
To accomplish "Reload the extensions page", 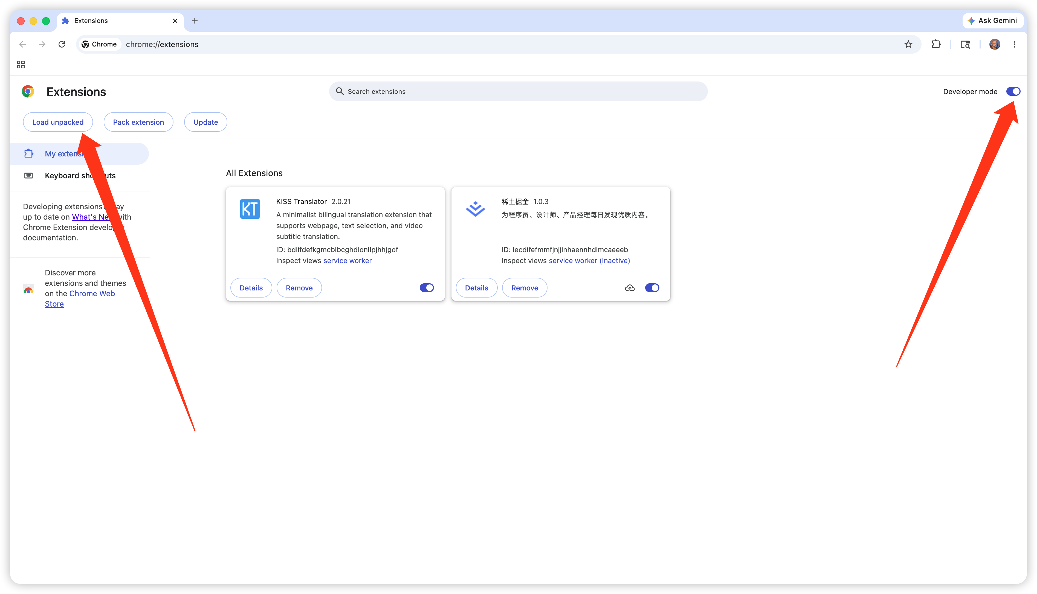I will tap(62, 44).
